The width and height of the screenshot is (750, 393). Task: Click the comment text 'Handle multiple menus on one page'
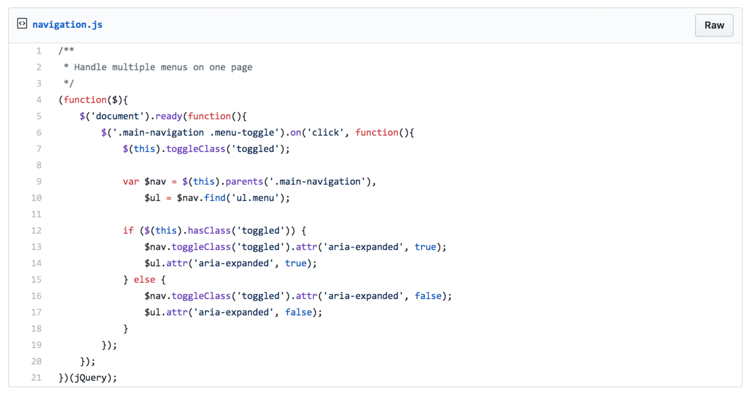click(163, 67)
